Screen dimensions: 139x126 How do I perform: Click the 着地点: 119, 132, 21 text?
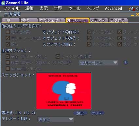tap(18, 113)
